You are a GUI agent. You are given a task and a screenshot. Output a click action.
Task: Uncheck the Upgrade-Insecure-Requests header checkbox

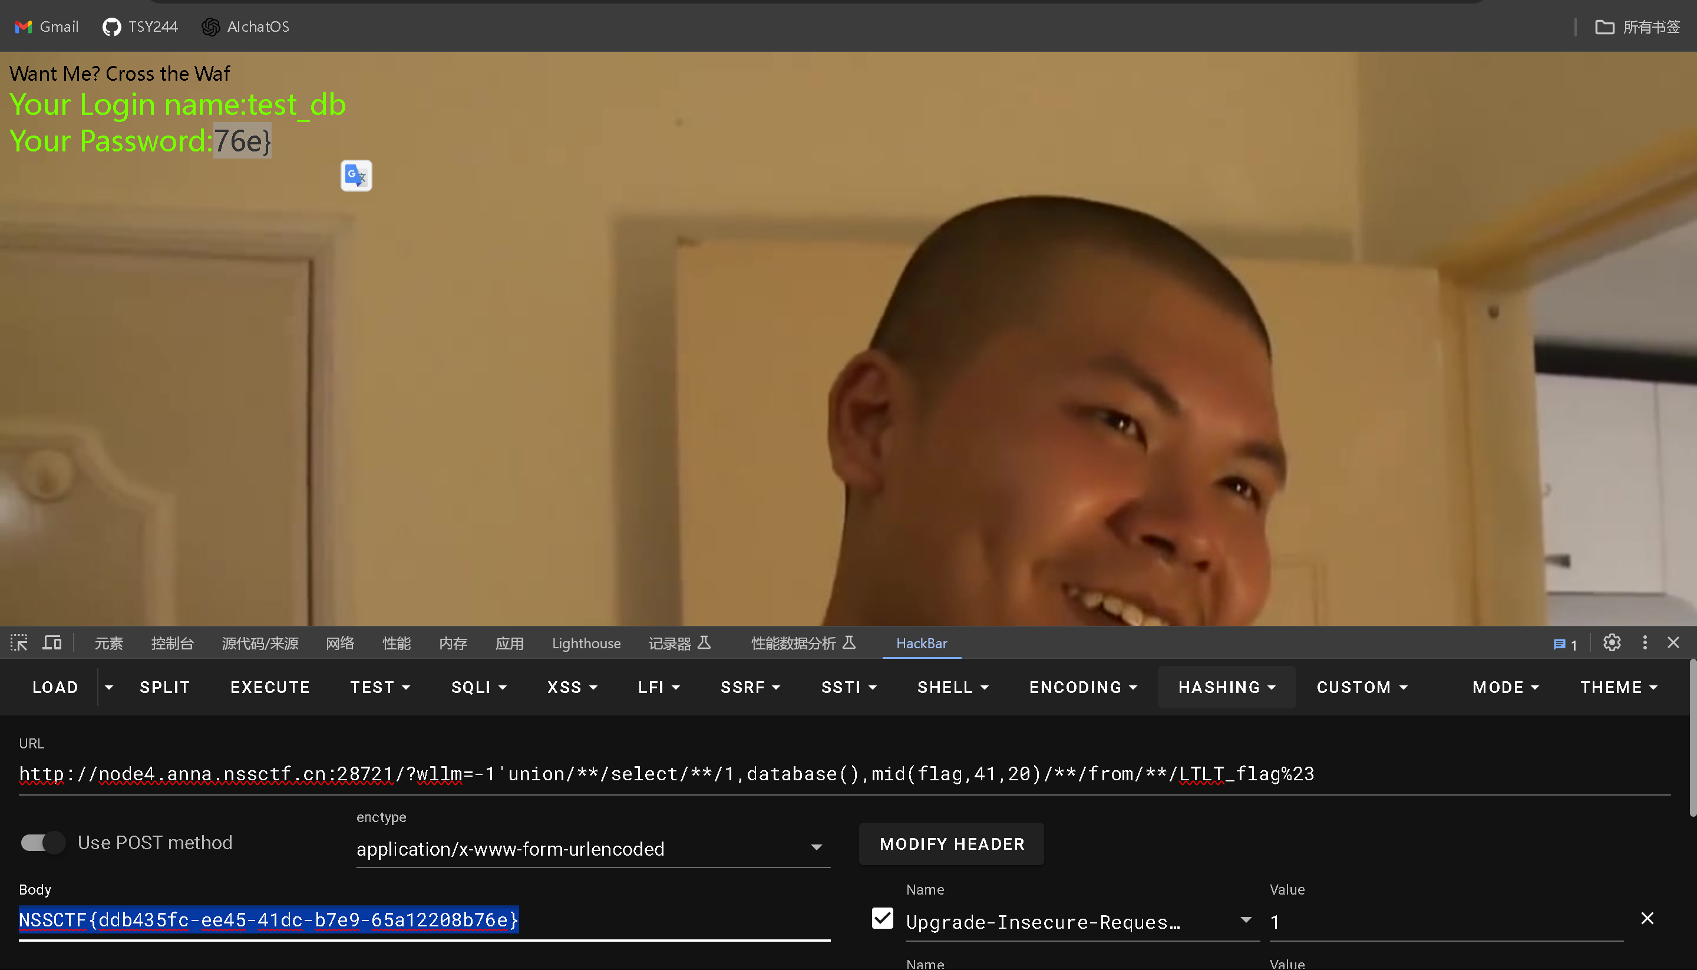[x=883, y=919]
